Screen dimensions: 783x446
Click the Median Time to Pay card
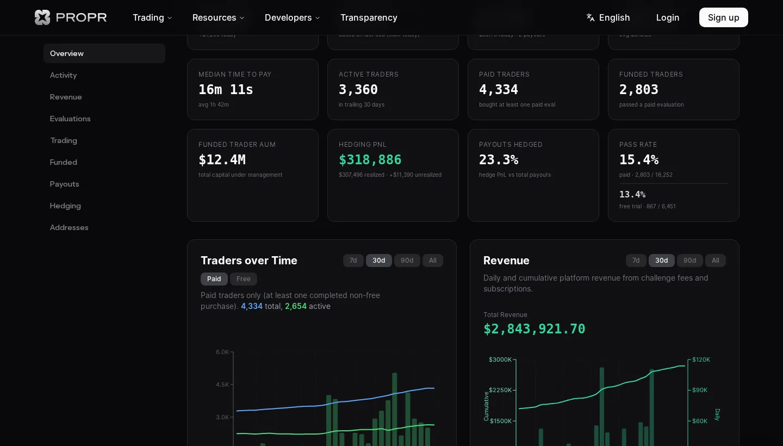click(253, 89)
